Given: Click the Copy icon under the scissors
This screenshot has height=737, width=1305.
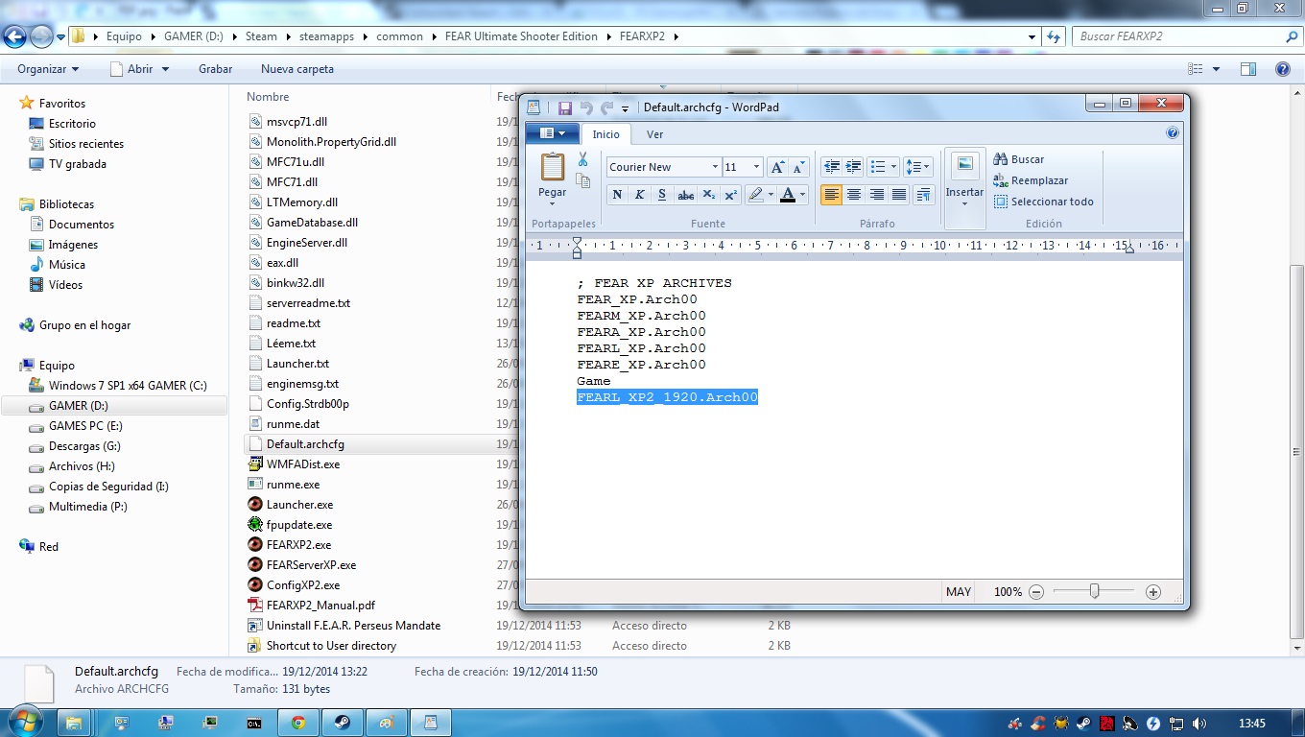Looking at the screenshot, I should click(x=582, y=180).
